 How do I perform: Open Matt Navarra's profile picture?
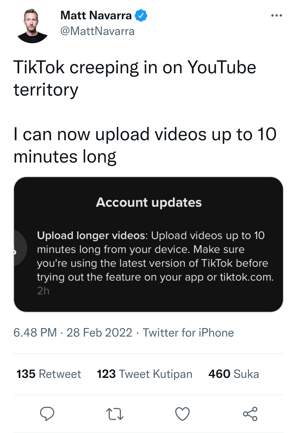[x=32, y=25]
